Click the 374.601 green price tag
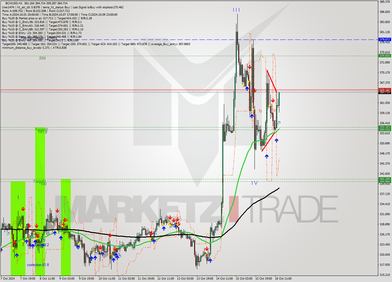 385,56
